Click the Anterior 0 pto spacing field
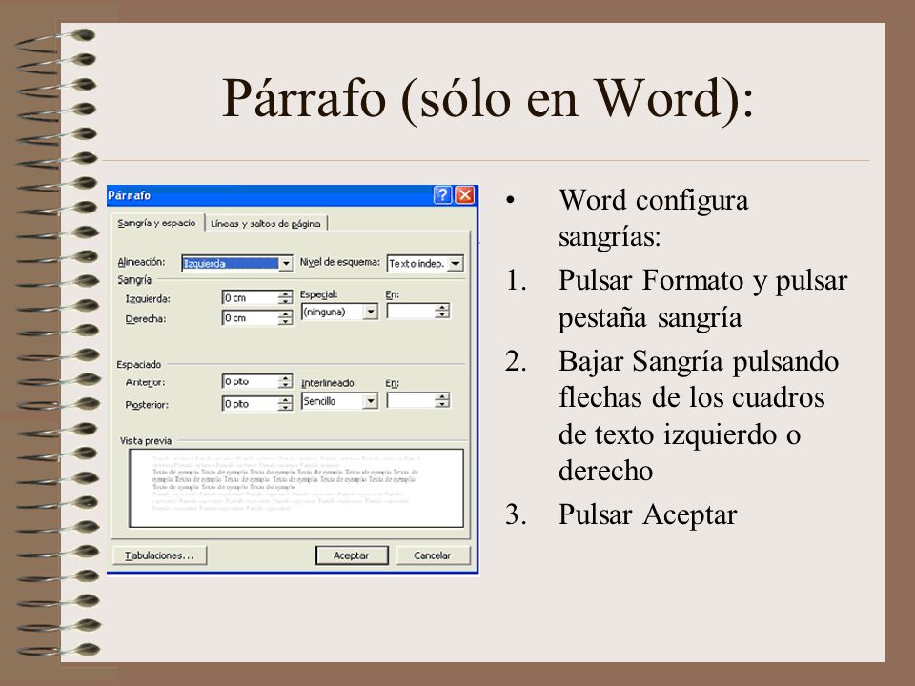The image size is (915, 686). 250,381
